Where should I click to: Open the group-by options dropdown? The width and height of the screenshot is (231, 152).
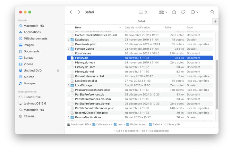[x=163, y=12]
